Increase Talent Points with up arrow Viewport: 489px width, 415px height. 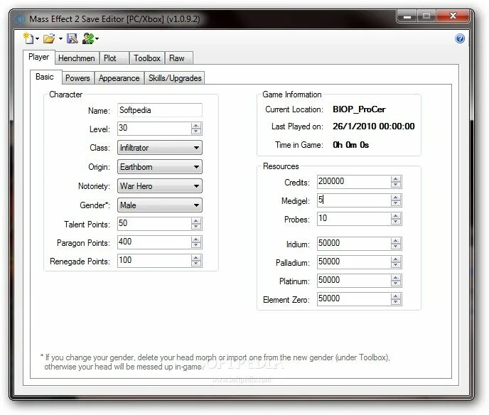click(196, 221)
